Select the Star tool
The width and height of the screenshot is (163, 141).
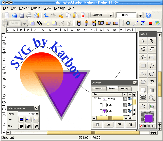click(152, 66)
